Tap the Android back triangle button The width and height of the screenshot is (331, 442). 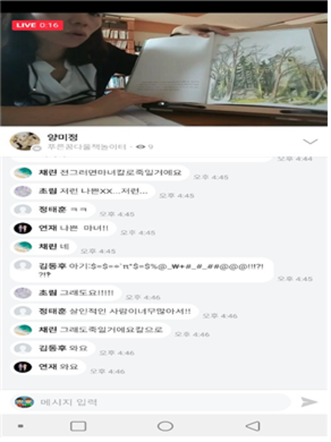point(253,426)
